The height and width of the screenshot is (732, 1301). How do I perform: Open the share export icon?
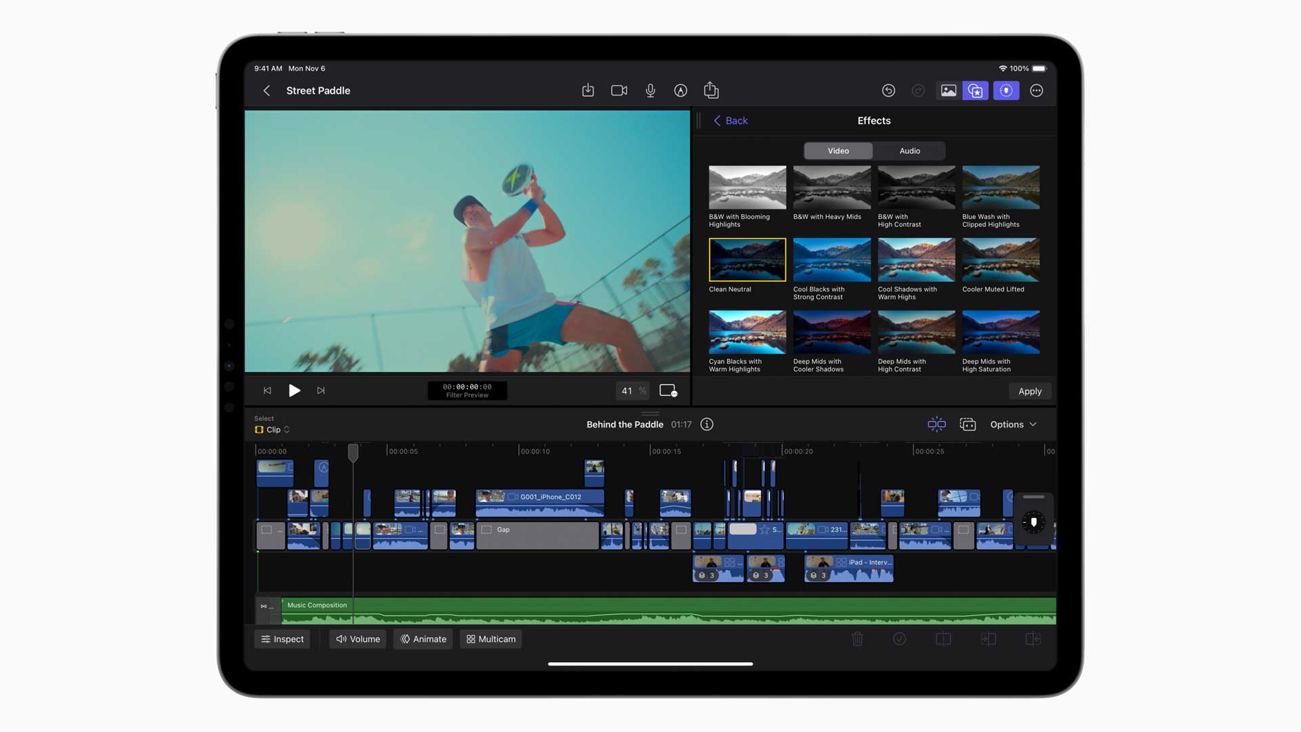click(711, 90)
